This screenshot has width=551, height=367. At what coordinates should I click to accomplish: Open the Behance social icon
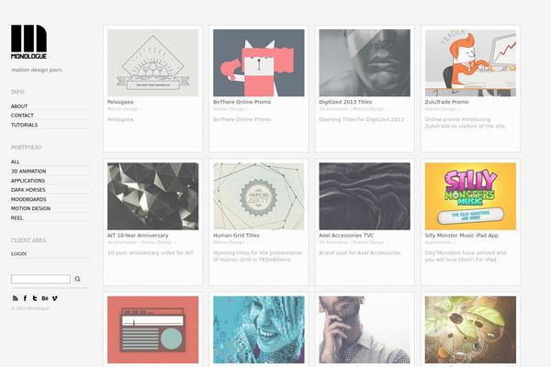pos(45,298)
